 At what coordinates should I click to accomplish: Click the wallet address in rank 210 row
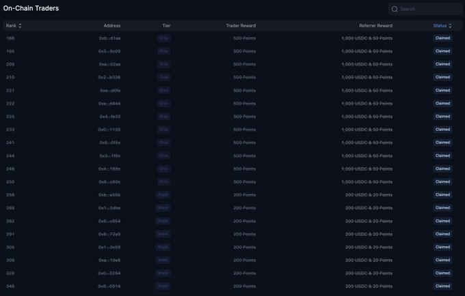click(x=109, y=77)
